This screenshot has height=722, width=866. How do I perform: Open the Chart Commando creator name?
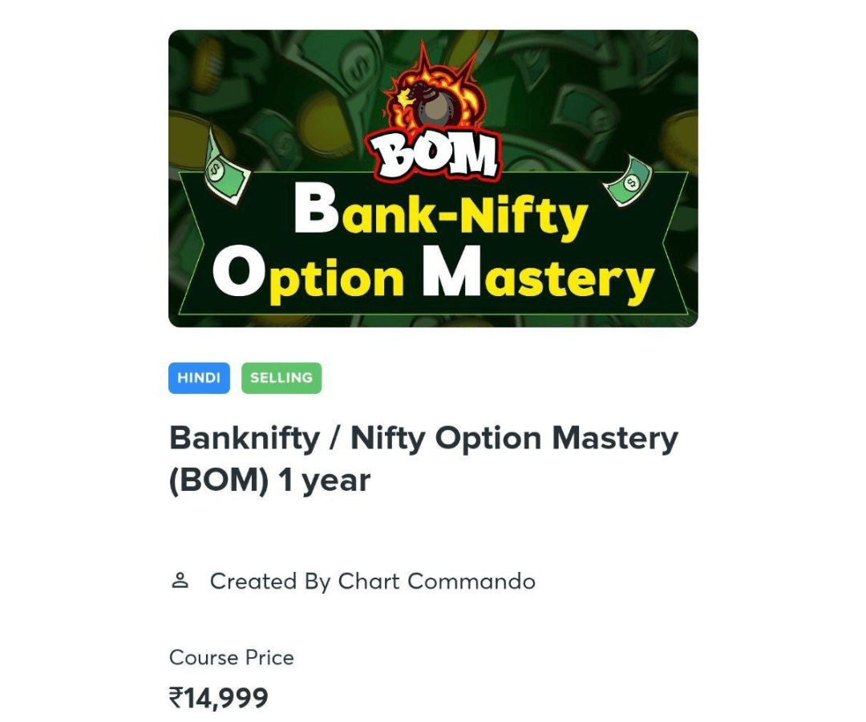point(436,581)
